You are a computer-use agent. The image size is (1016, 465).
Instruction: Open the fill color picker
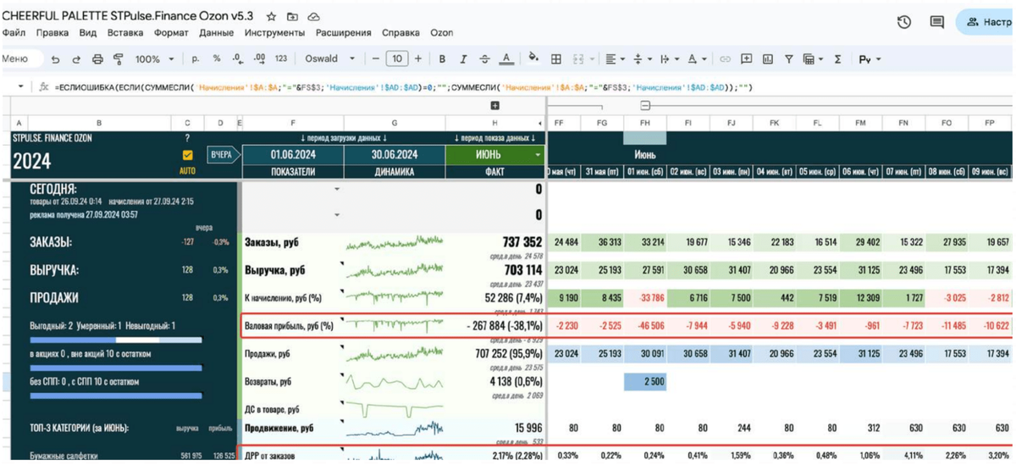(533, 58)
